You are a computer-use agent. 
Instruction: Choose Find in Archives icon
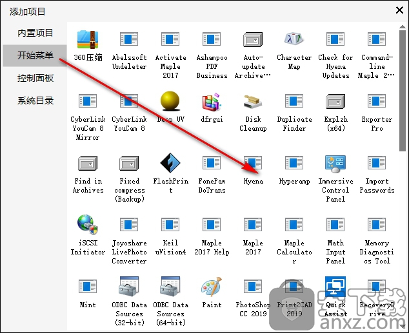click(88, 163)
